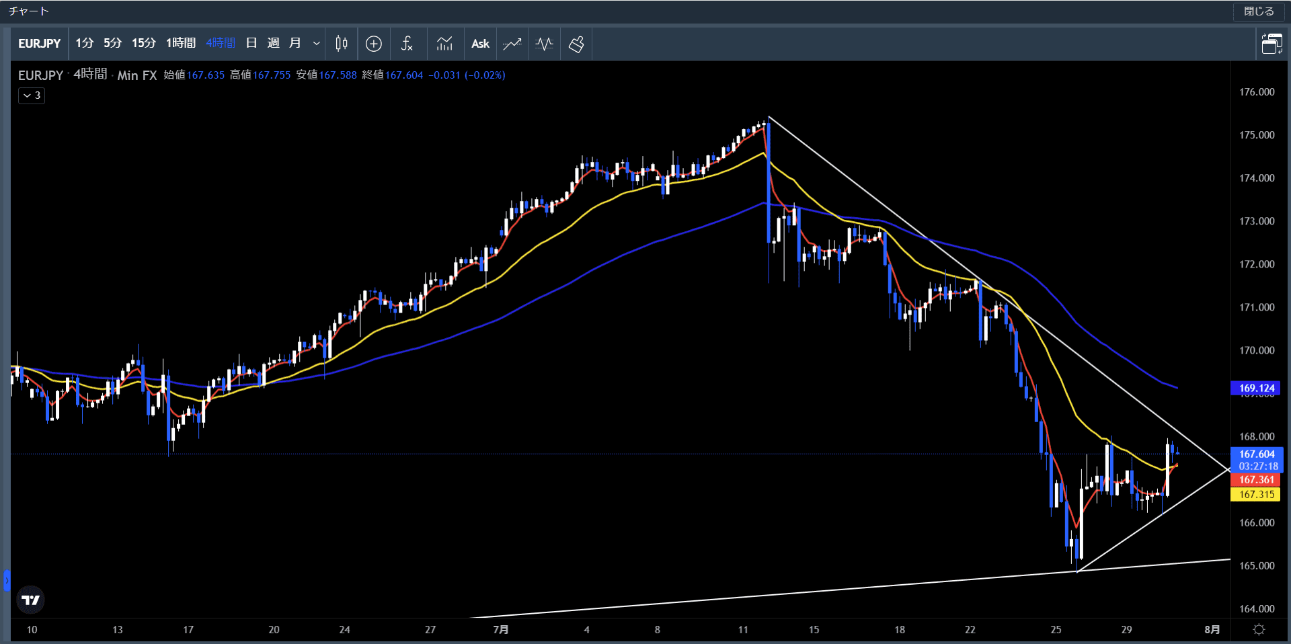Click the 176.000 price axis label

click(1257, 92)
